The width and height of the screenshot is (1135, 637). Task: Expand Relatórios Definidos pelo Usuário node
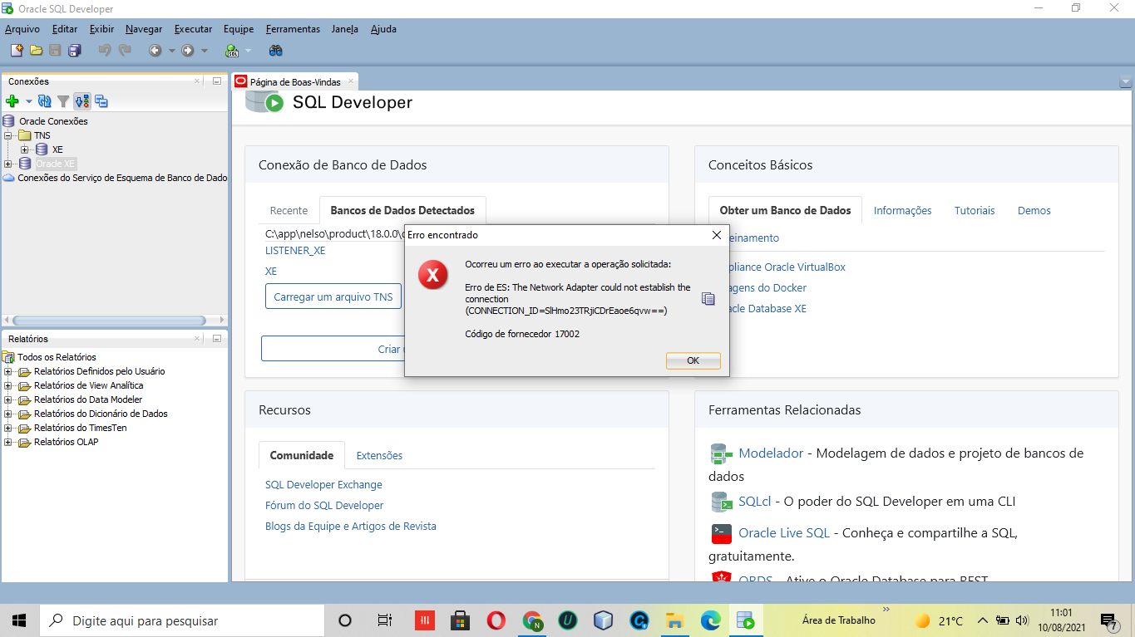[x=8, y=371]
